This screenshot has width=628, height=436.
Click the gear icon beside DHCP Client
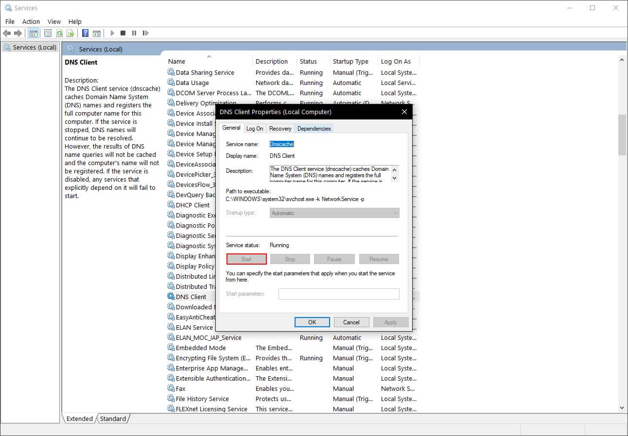click(171, 204)
